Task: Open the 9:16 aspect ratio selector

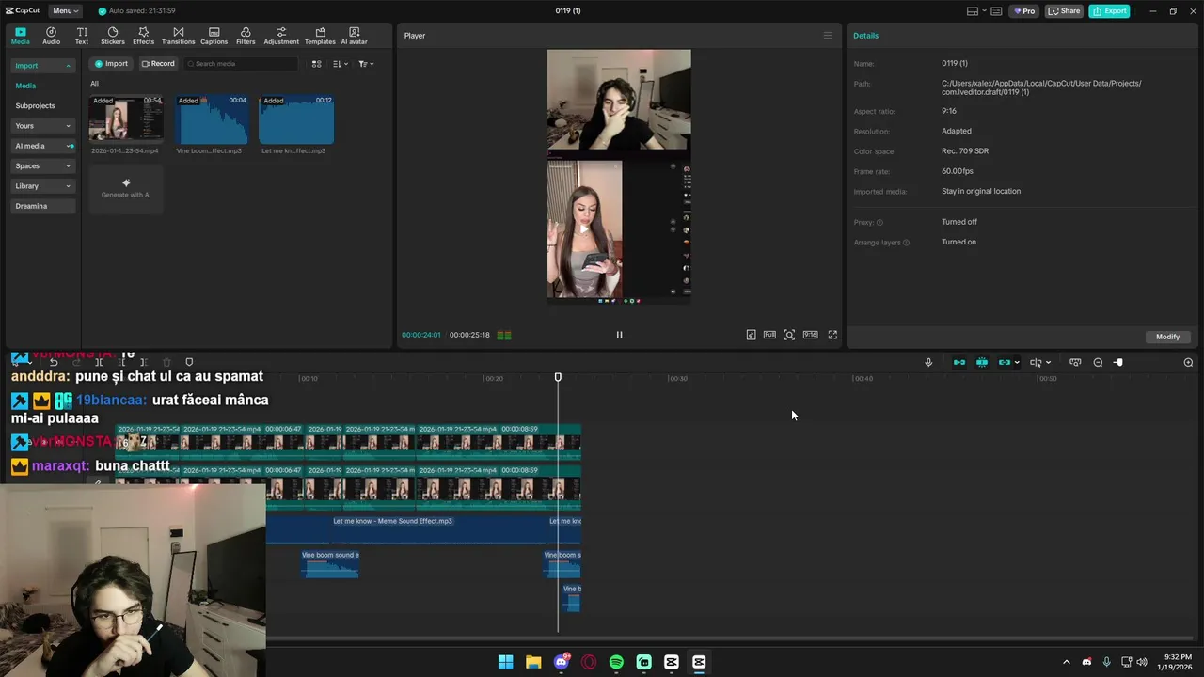Action: tap(810, 335)
